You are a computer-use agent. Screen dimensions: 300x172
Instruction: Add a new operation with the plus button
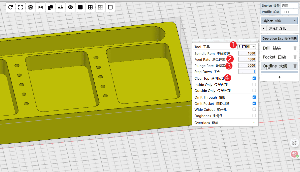click(x=279, y=77)
